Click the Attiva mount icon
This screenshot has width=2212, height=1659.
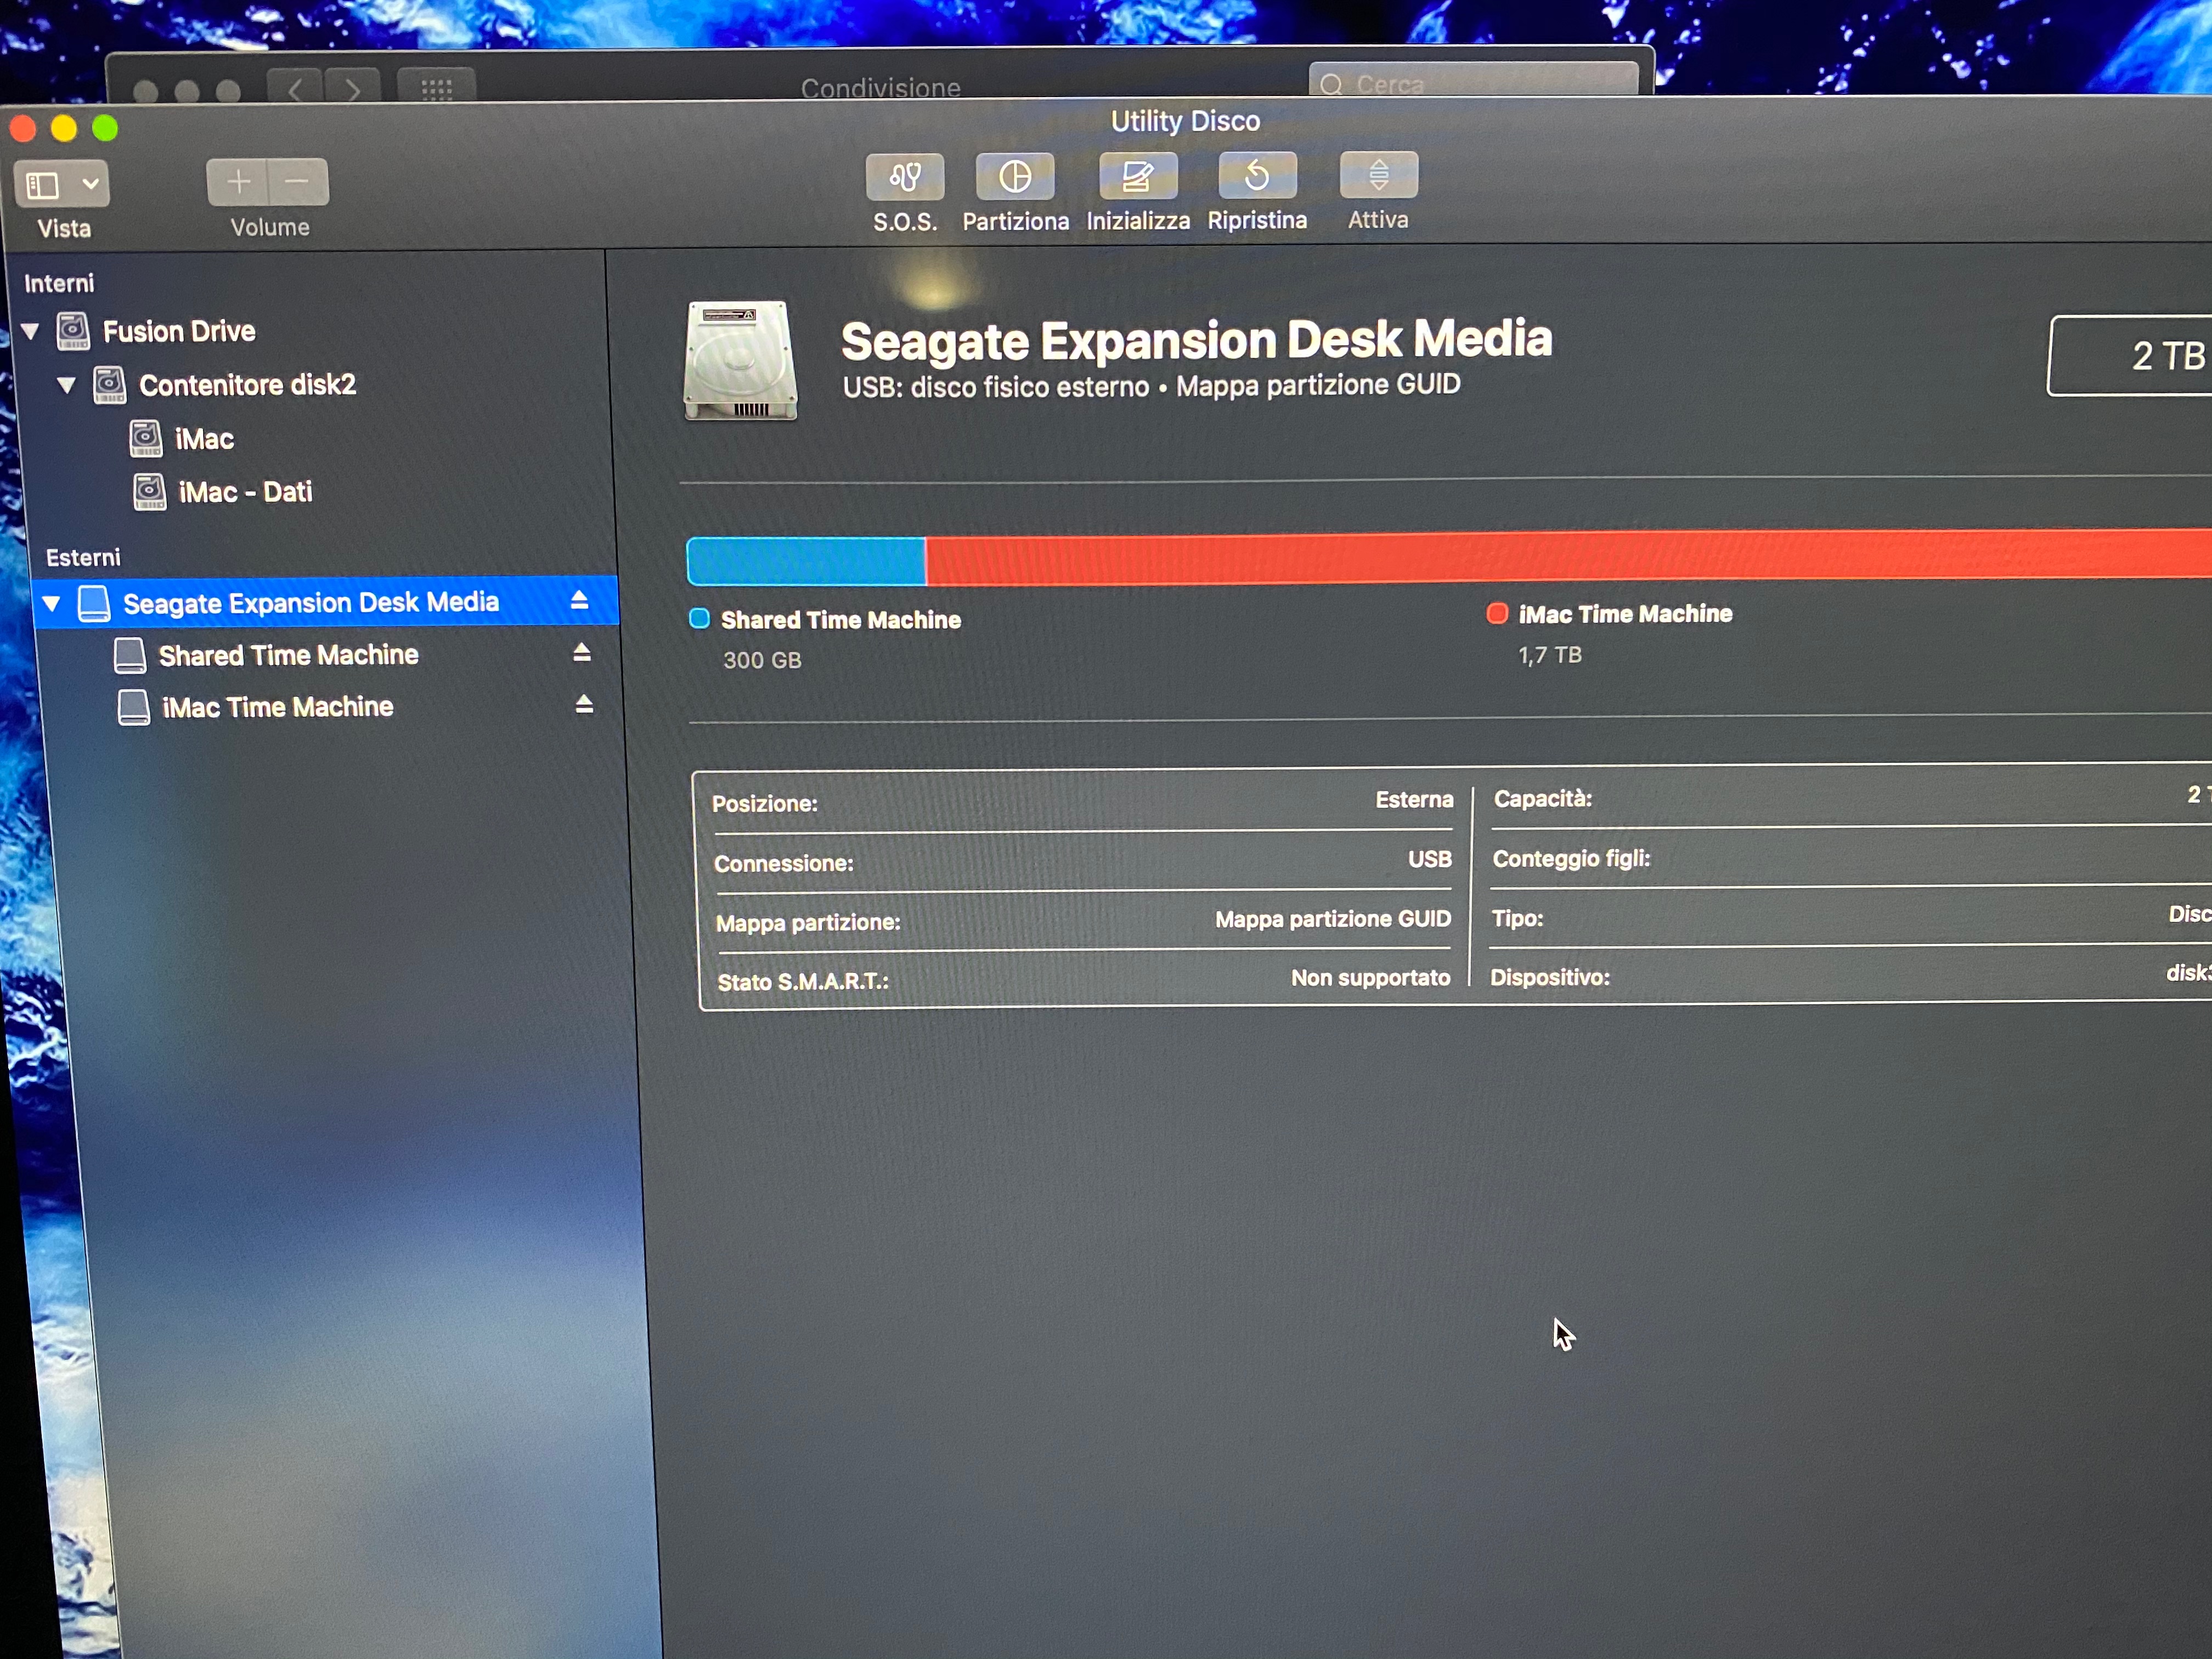click(x=1378, y=175)
